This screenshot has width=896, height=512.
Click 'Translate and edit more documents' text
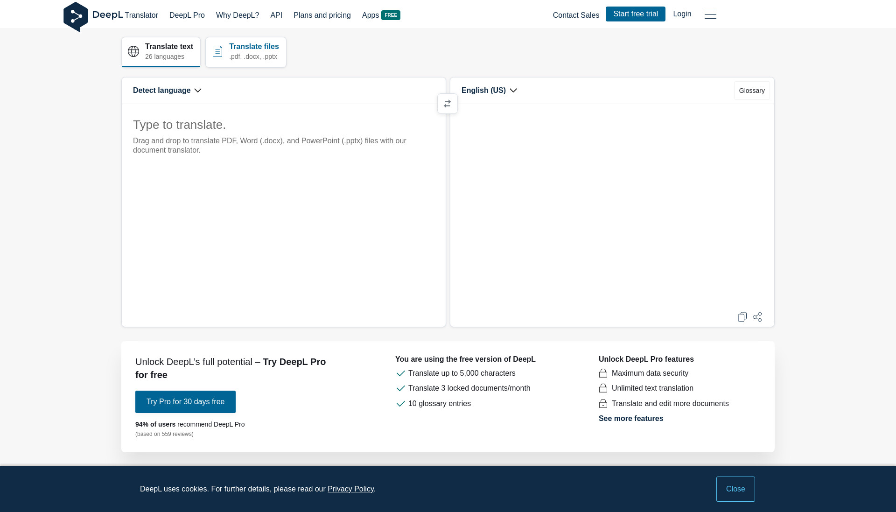tap(670, 404)
